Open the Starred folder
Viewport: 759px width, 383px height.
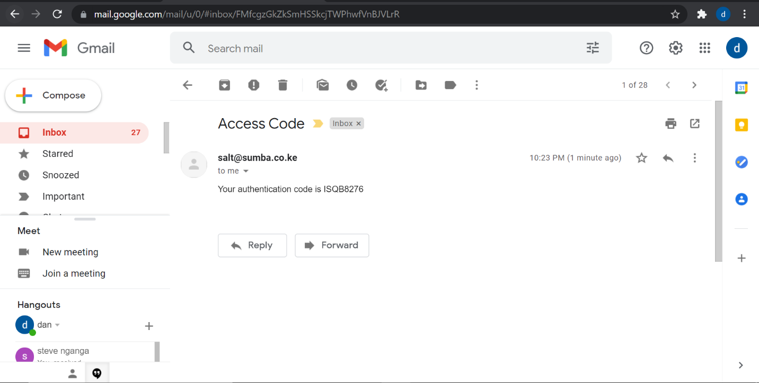[58, 154]
